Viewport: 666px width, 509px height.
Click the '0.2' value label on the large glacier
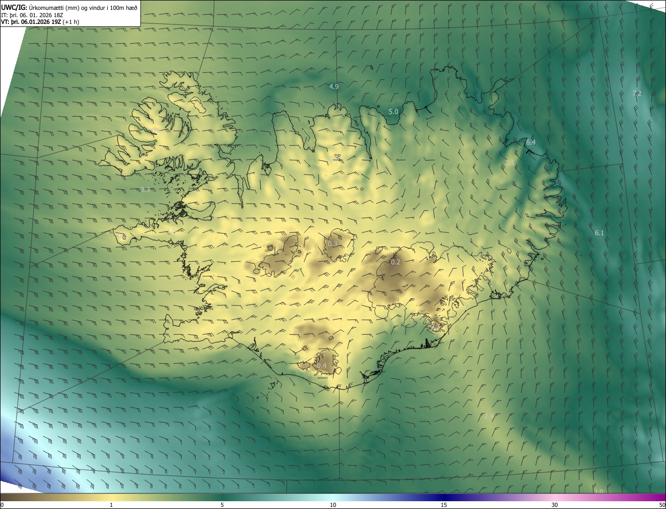[395, 262]
